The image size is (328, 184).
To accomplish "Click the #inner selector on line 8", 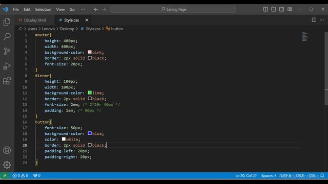I will click(x=42, y=76).
